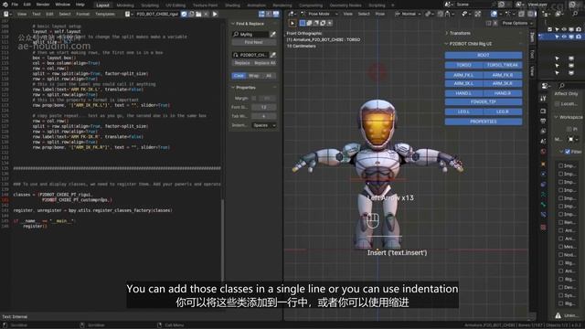585x329 pixels.
Task: Unlink the text datablock X icon
Action: click(x=206, y=15)
